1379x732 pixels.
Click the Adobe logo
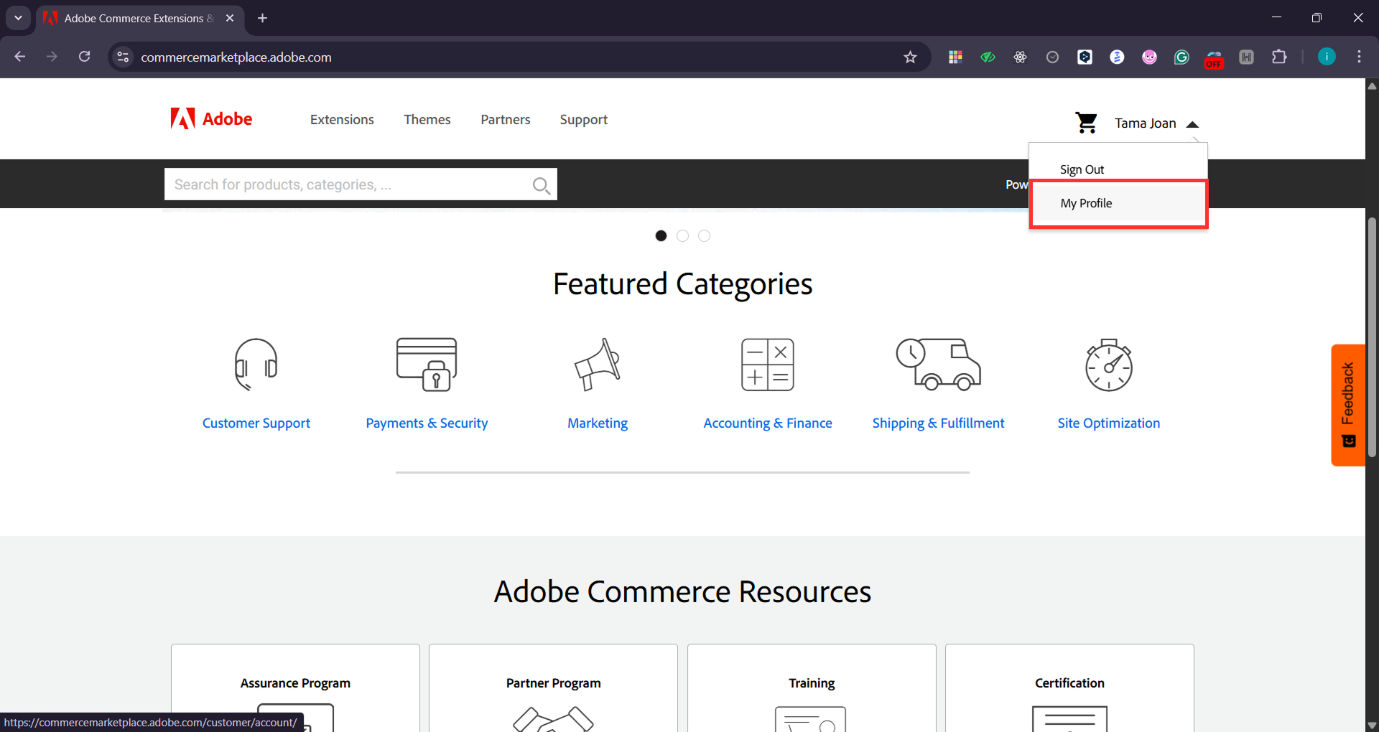tap(211, 119)
